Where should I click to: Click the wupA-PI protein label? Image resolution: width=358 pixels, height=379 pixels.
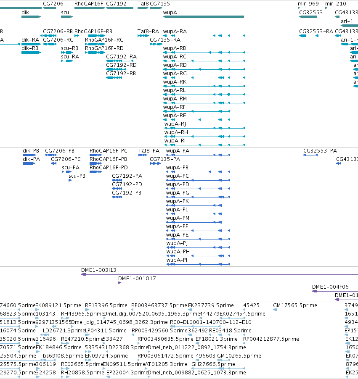pyautogui.click(x=177, y=260)
